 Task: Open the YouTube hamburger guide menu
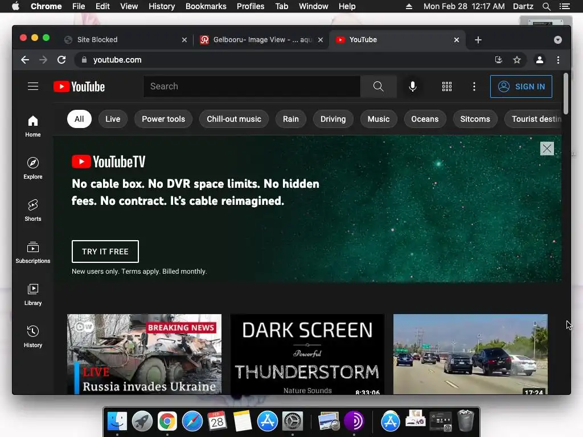(x=33, y=86)
